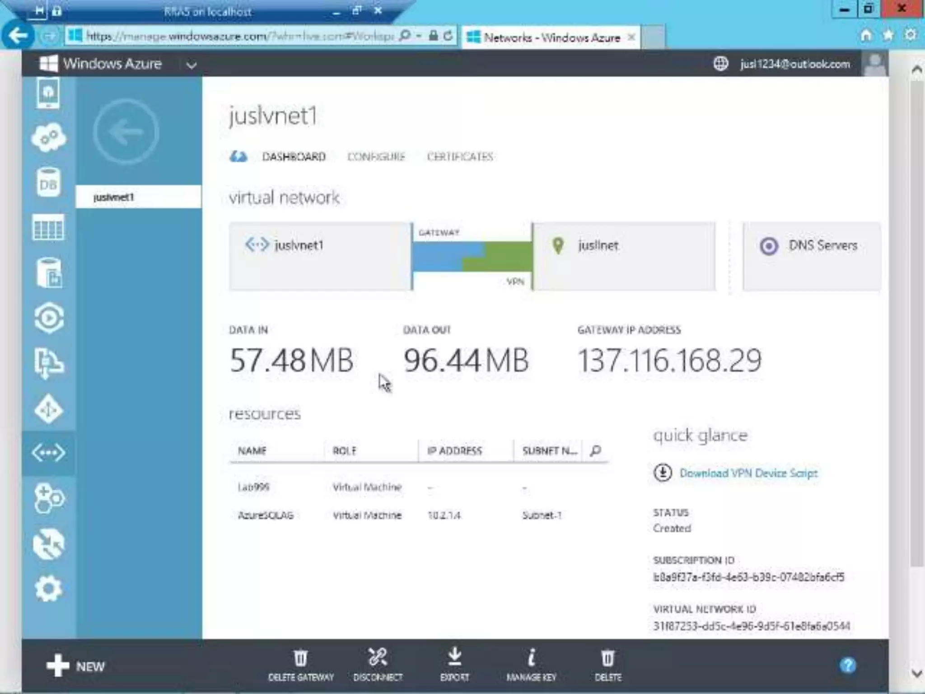925x694 pixels.
Task: Open the Settings gear in sidebar
Action: (x=48, y=589)
